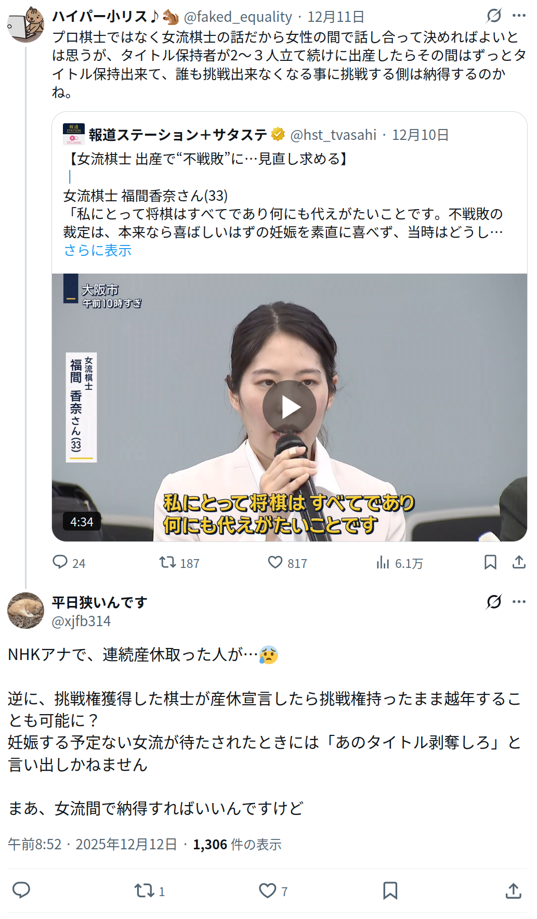
Task: Open the @hst_tvasahi handle in the quoted tweet
Action: (x=333, y=135)
